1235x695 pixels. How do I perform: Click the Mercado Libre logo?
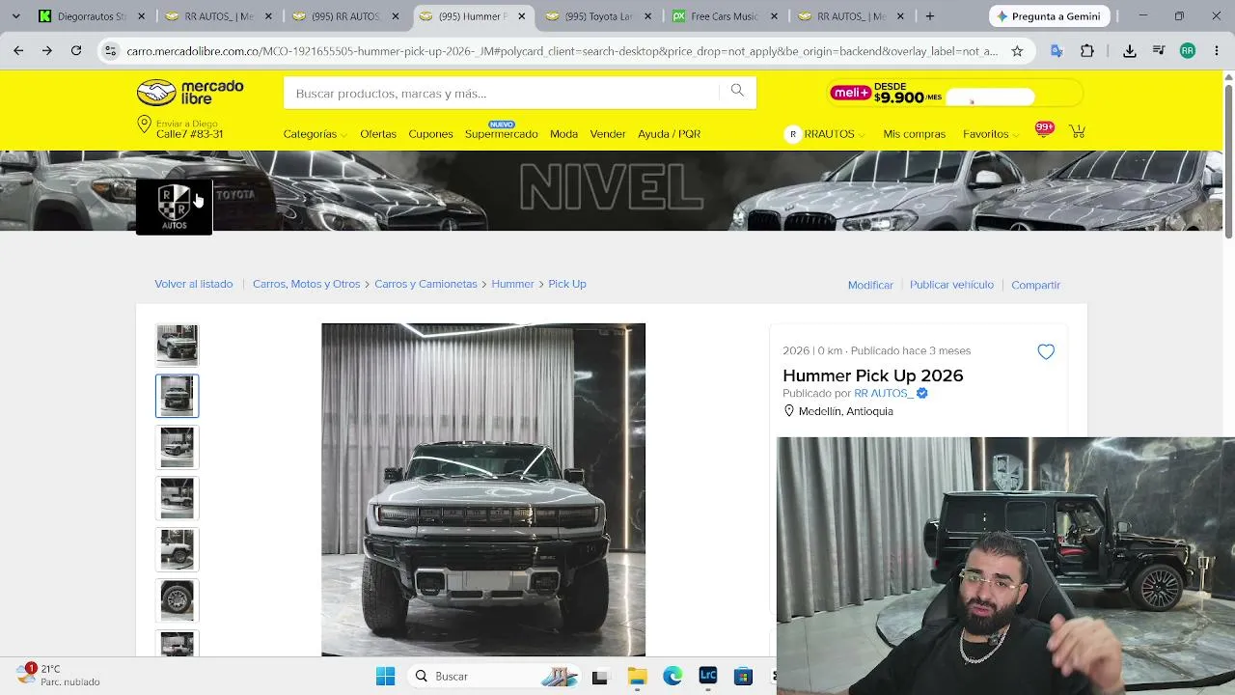pos(190,93)
